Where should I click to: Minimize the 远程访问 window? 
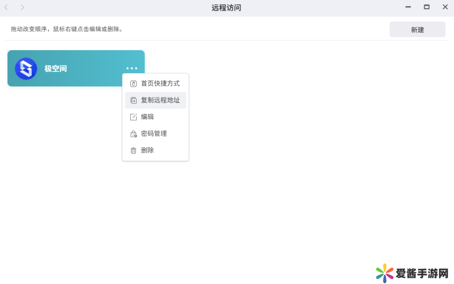pos(408,7)
